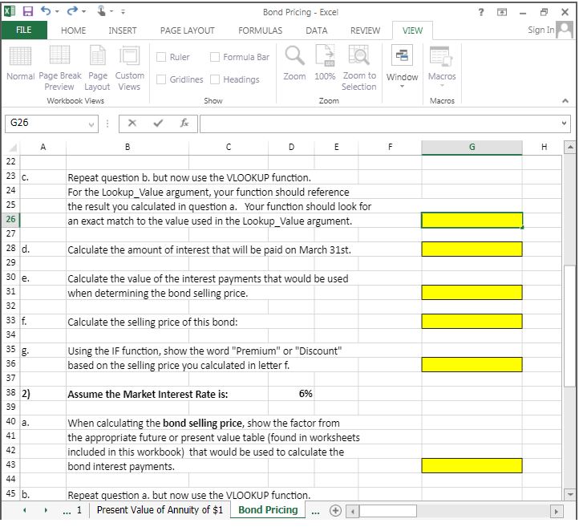Customize Quick Access Toolbar dropdown
Image resolution: width=579 pixels, height=527 pixels.
(123, 12)
